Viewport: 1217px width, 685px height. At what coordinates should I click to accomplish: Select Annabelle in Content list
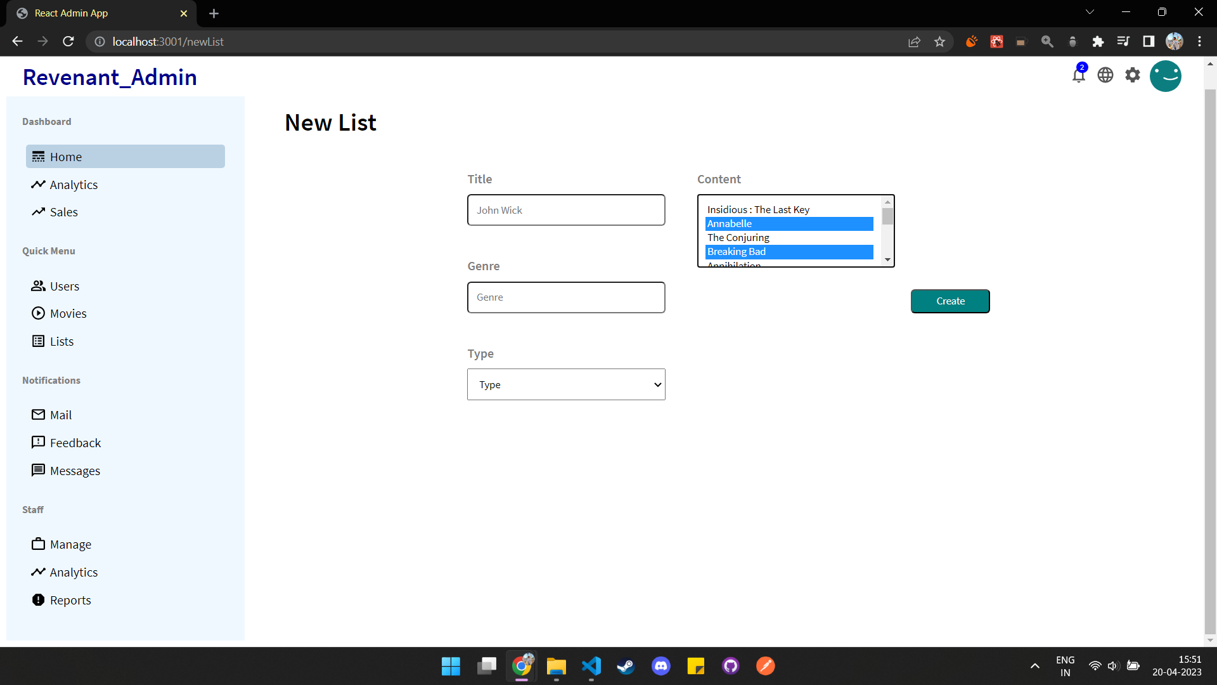coord(789,224)
